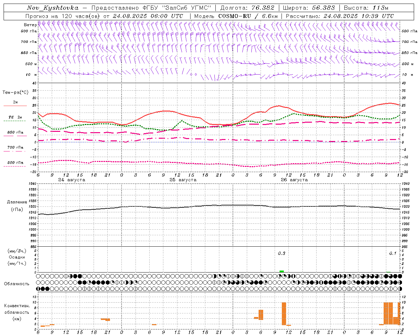Screen dimensions: 419x335
Task: Click the words Прогноз на 120 часа(ов)
Action: [x=63, y=16]
